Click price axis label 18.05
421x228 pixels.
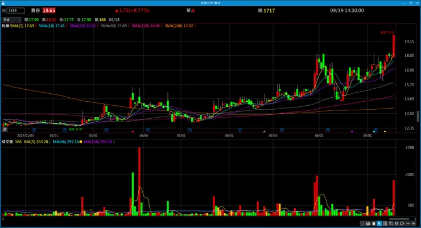tap(410, 56)
